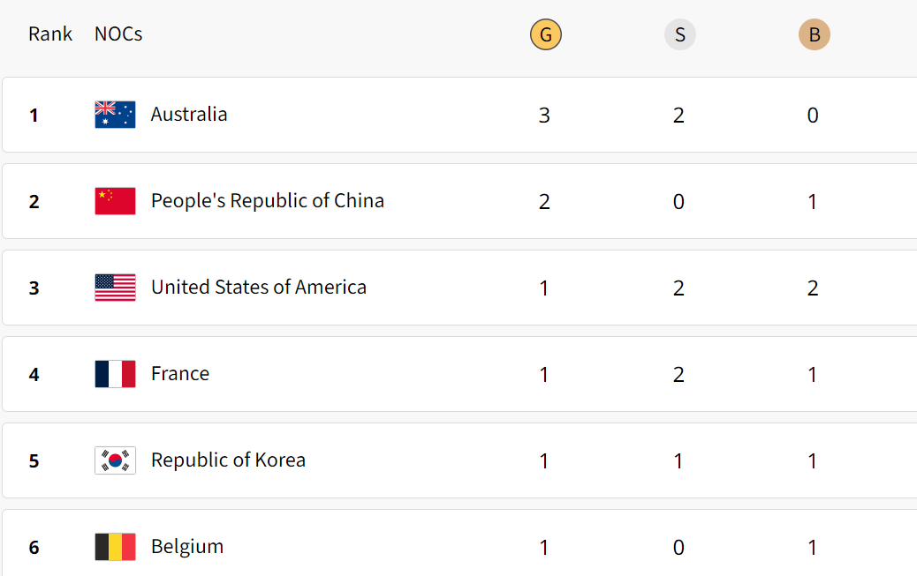This screenshot has width=917, height=576.
Task: Click the China flag icon
Action: pyautogui.click(x=115, y=201)
